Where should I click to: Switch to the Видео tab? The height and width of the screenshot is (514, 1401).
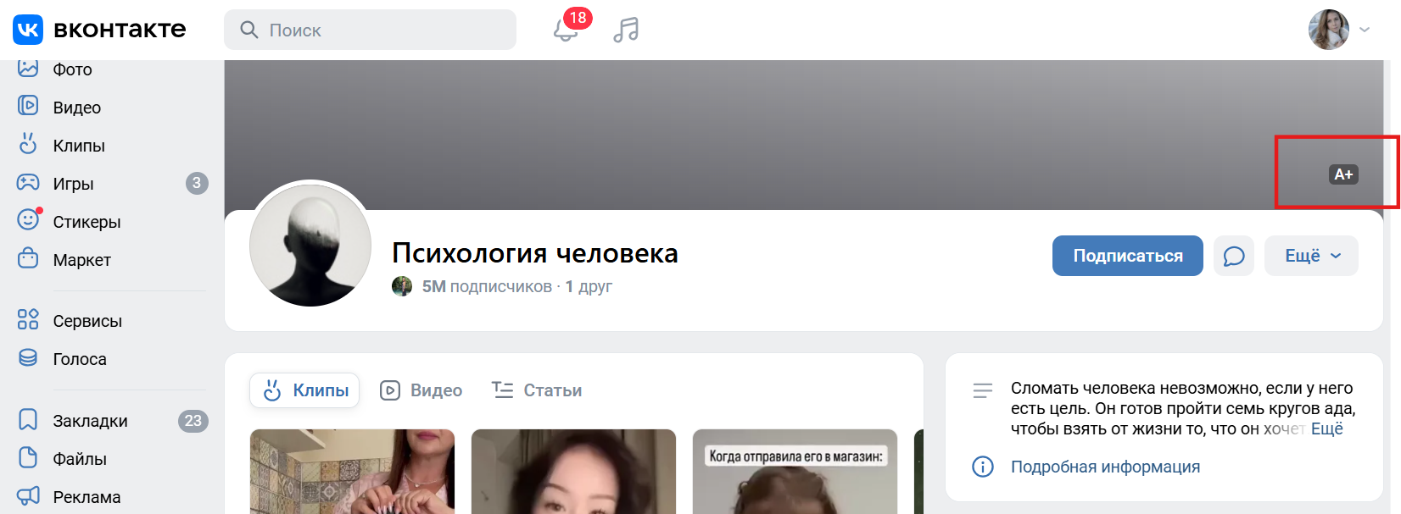pos(421,390)
